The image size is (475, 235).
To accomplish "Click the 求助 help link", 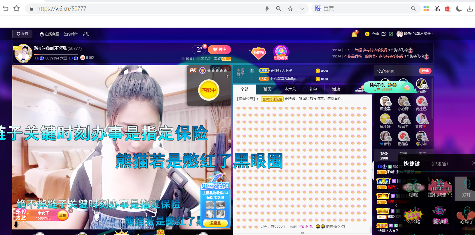I will 86,34.
